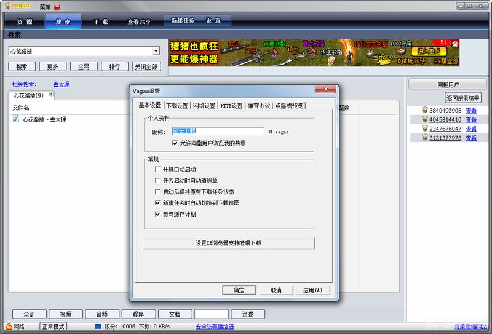Click the 同圈用户 button
Viewport: 492px width, 334px height.
point(448,84)
